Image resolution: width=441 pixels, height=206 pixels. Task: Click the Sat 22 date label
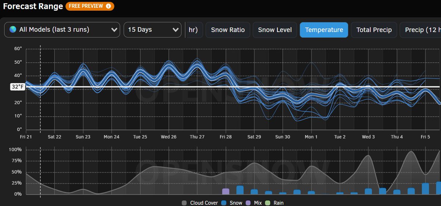[x=54, y=137]
